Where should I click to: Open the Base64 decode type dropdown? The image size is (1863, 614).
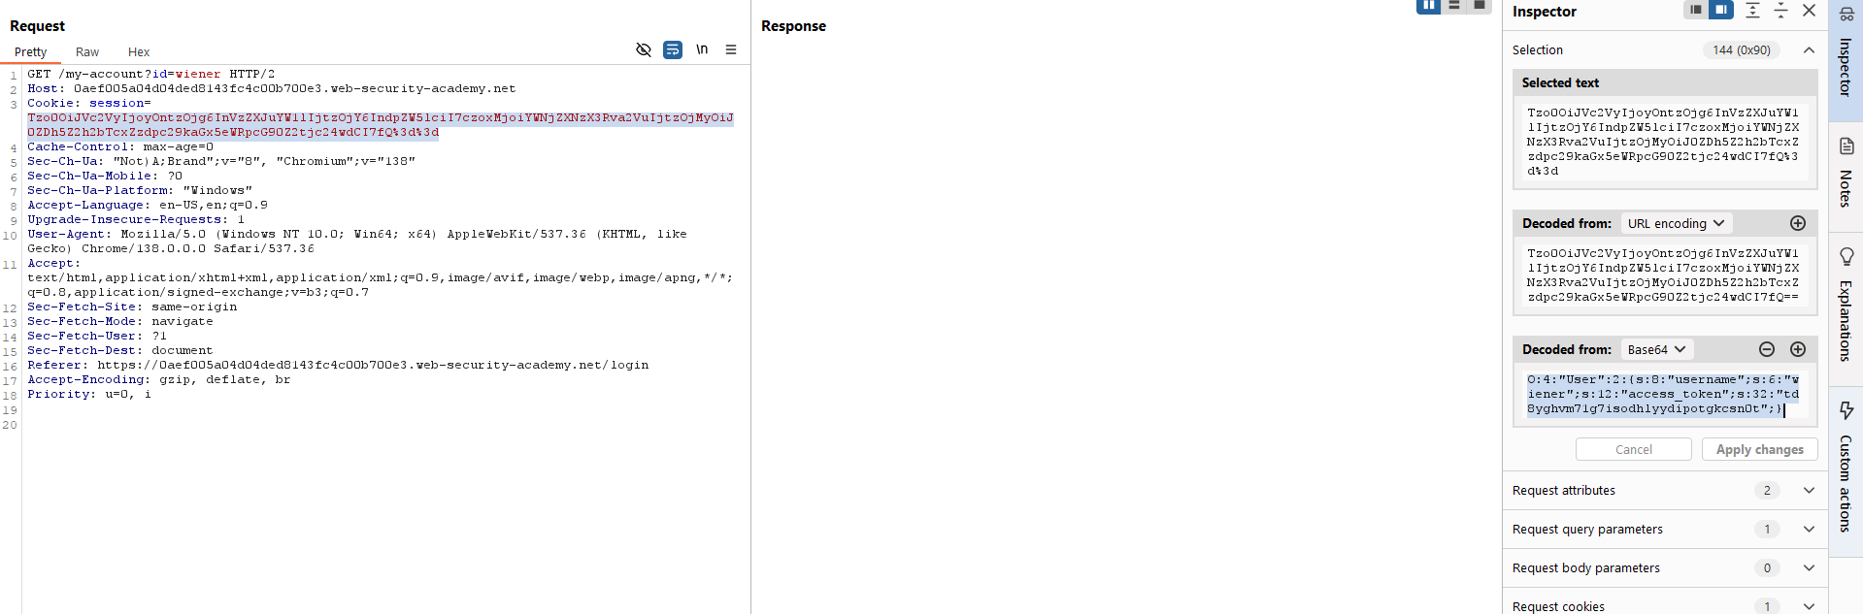[x=1656, y=349]
